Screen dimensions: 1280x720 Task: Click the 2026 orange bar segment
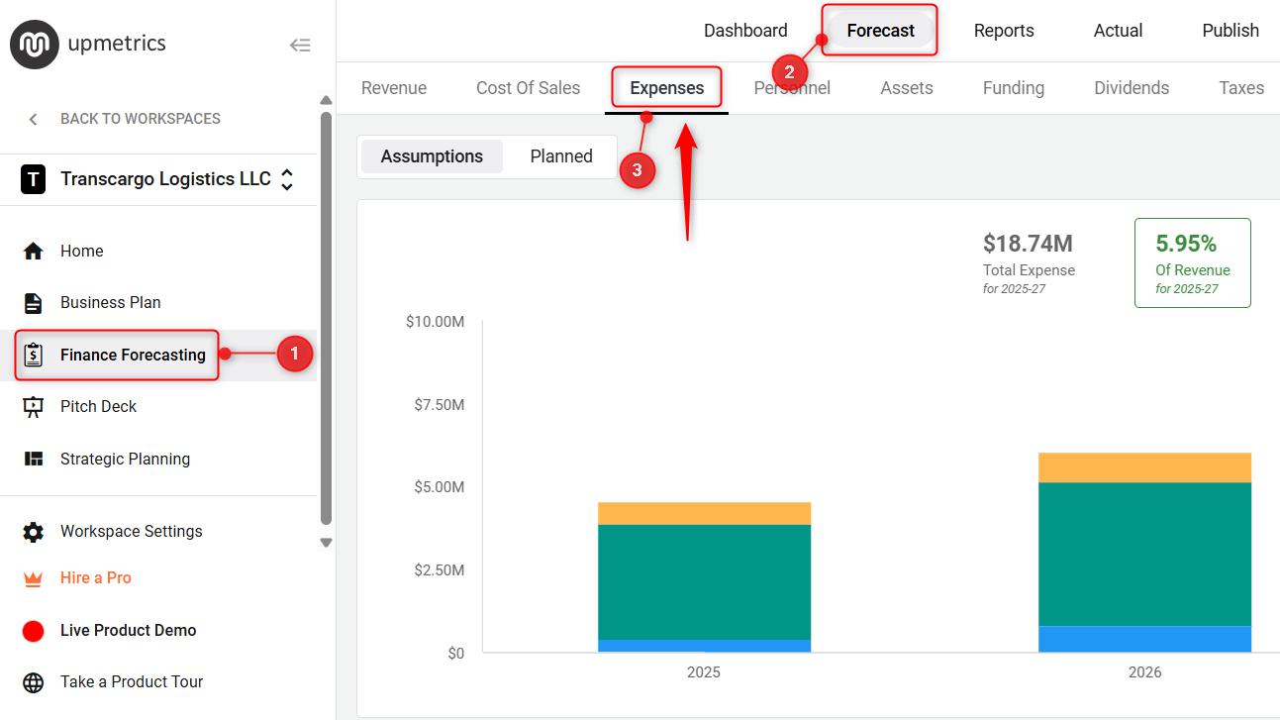(1144, 467)
